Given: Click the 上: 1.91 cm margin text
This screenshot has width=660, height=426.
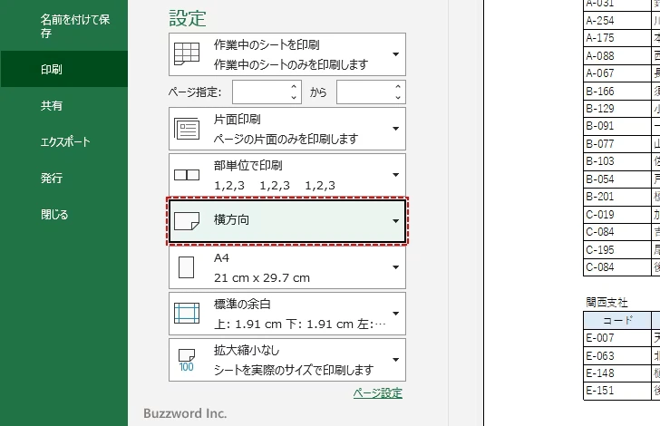Looking at the screenshot, I should [300, 324].
